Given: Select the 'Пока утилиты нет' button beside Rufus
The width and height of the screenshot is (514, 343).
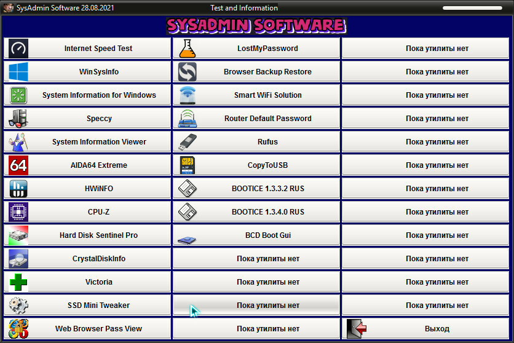Looking at the screenshot, I should [x=425, y=142].
